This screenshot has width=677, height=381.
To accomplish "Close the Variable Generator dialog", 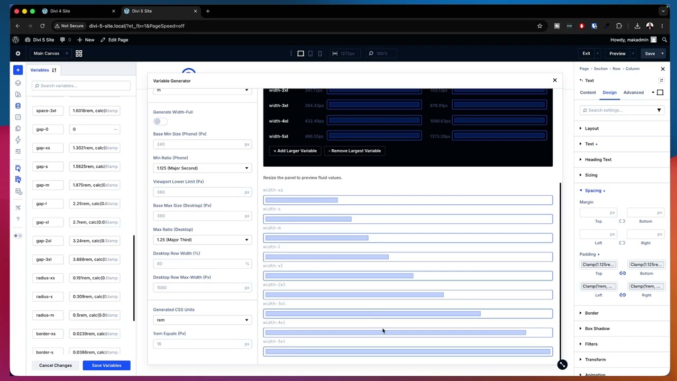I will (555, 80).
